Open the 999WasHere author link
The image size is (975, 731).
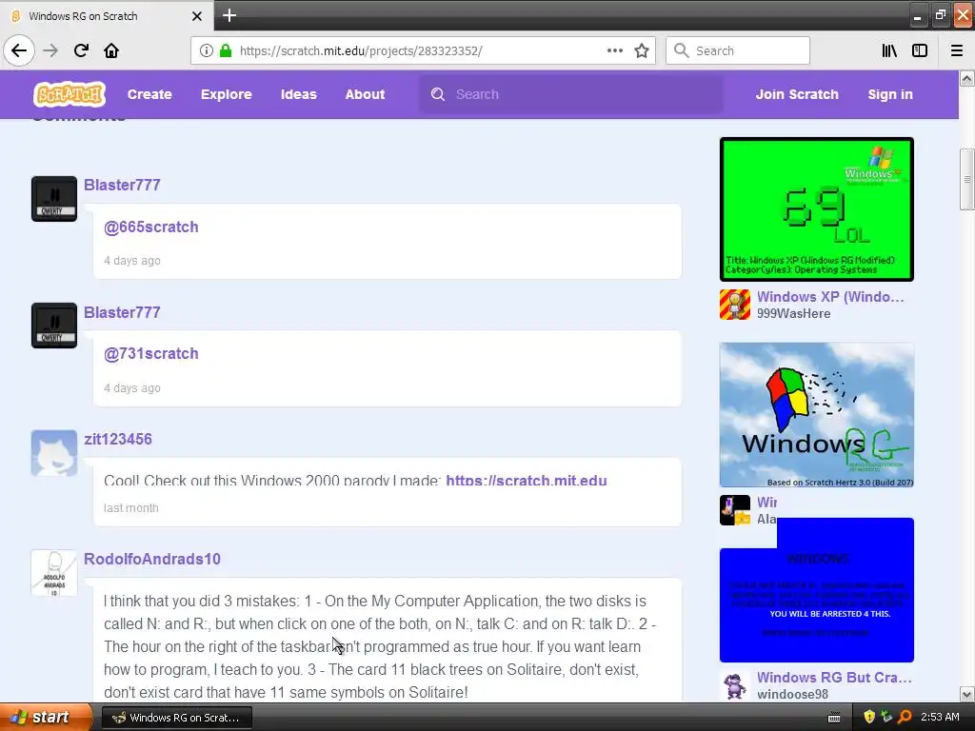[793, 313]
